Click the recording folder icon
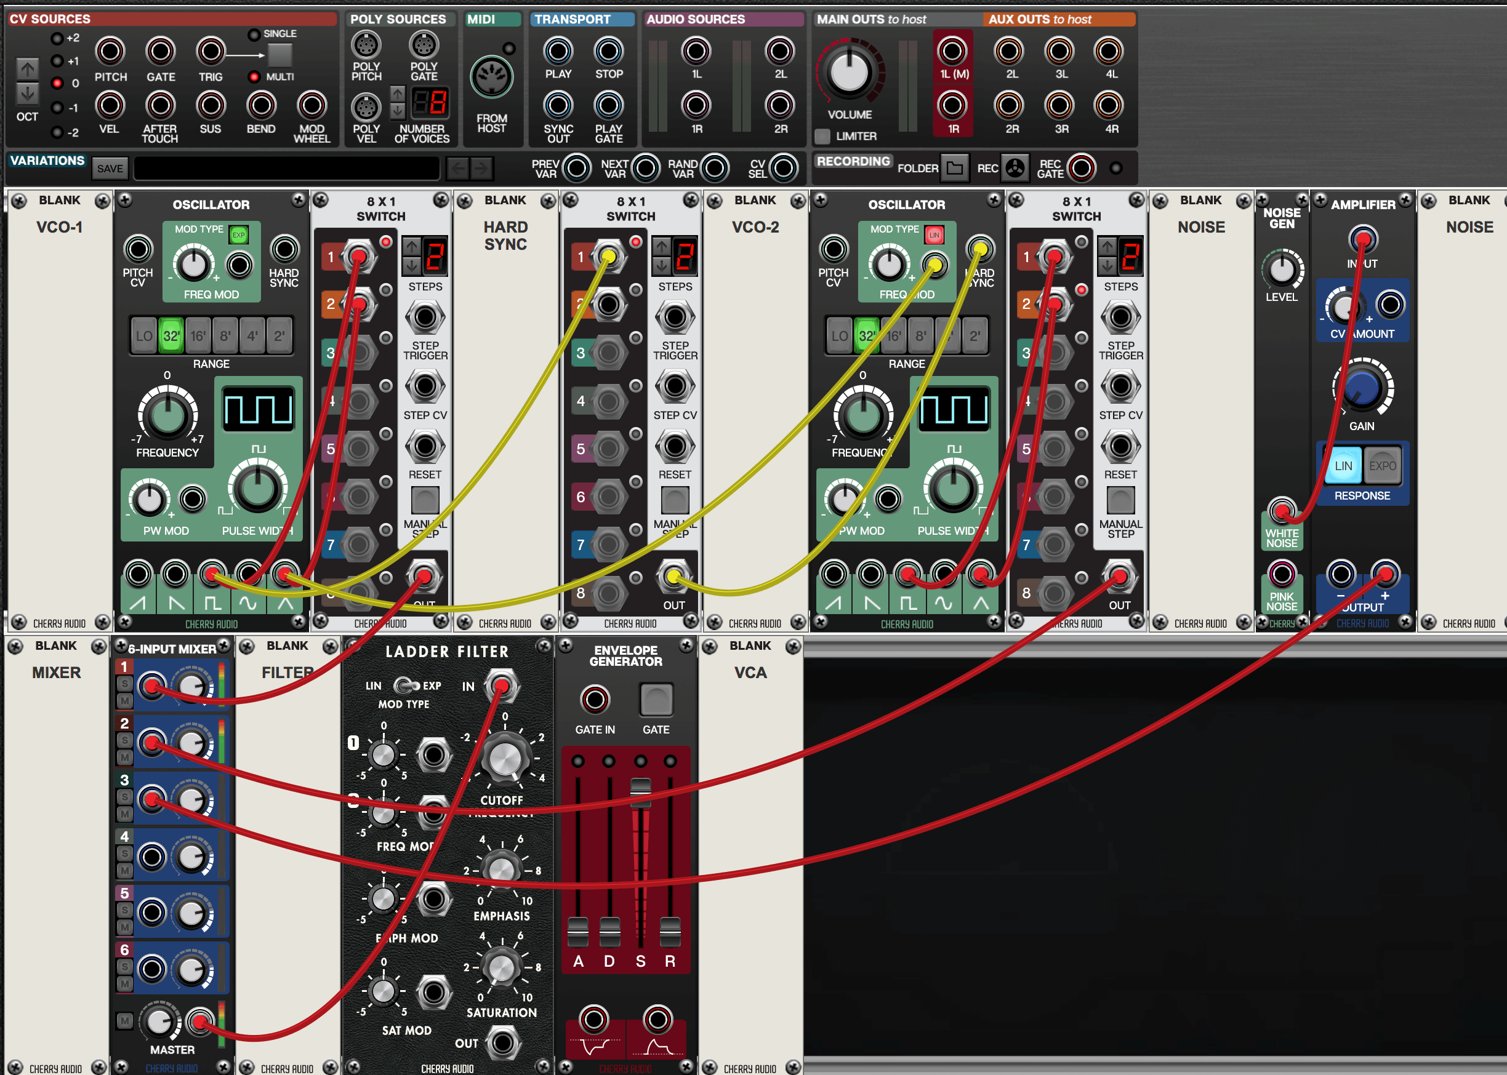The width and height of the screenshot is (1507, 1075). point(954,168)
